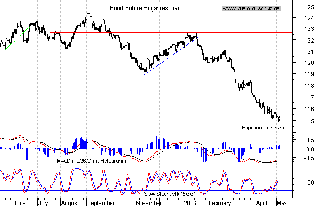Screen dimensions: 315x206
Task: Select the August label on the time axis
Action: click(69, 203)
